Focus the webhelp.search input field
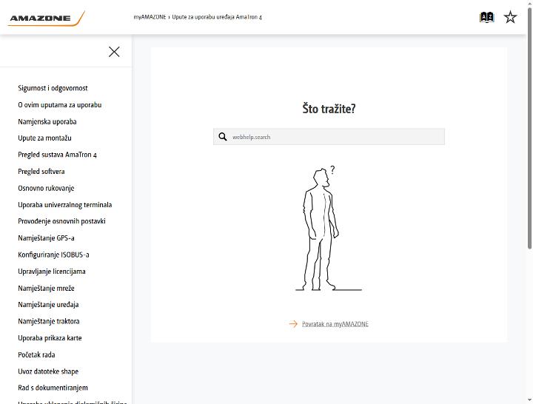The height and width of the screenshot is (404, 533). (x=329, y=137)
